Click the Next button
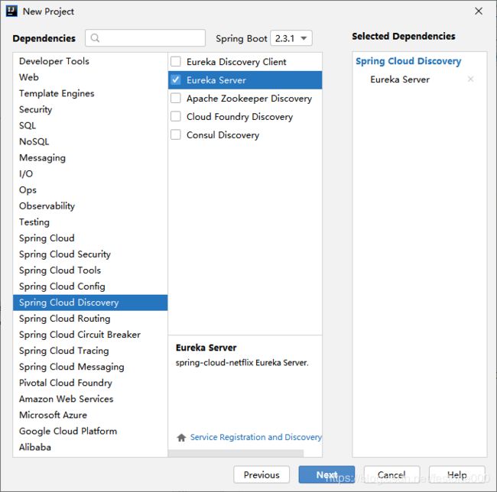This screenshot has height=492, width=497. click(x=326, y=474)
